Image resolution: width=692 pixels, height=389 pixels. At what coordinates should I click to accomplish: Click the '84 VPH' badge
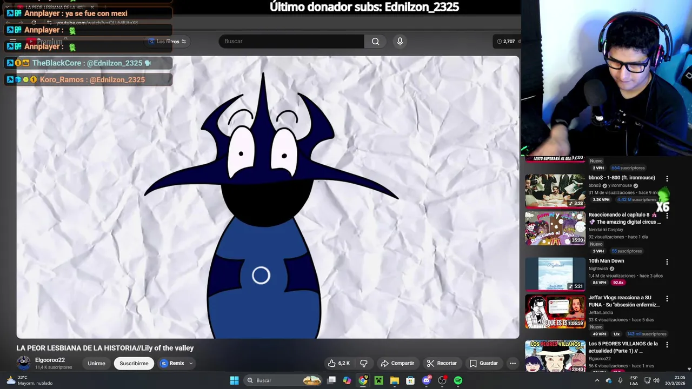coord(599,283)
